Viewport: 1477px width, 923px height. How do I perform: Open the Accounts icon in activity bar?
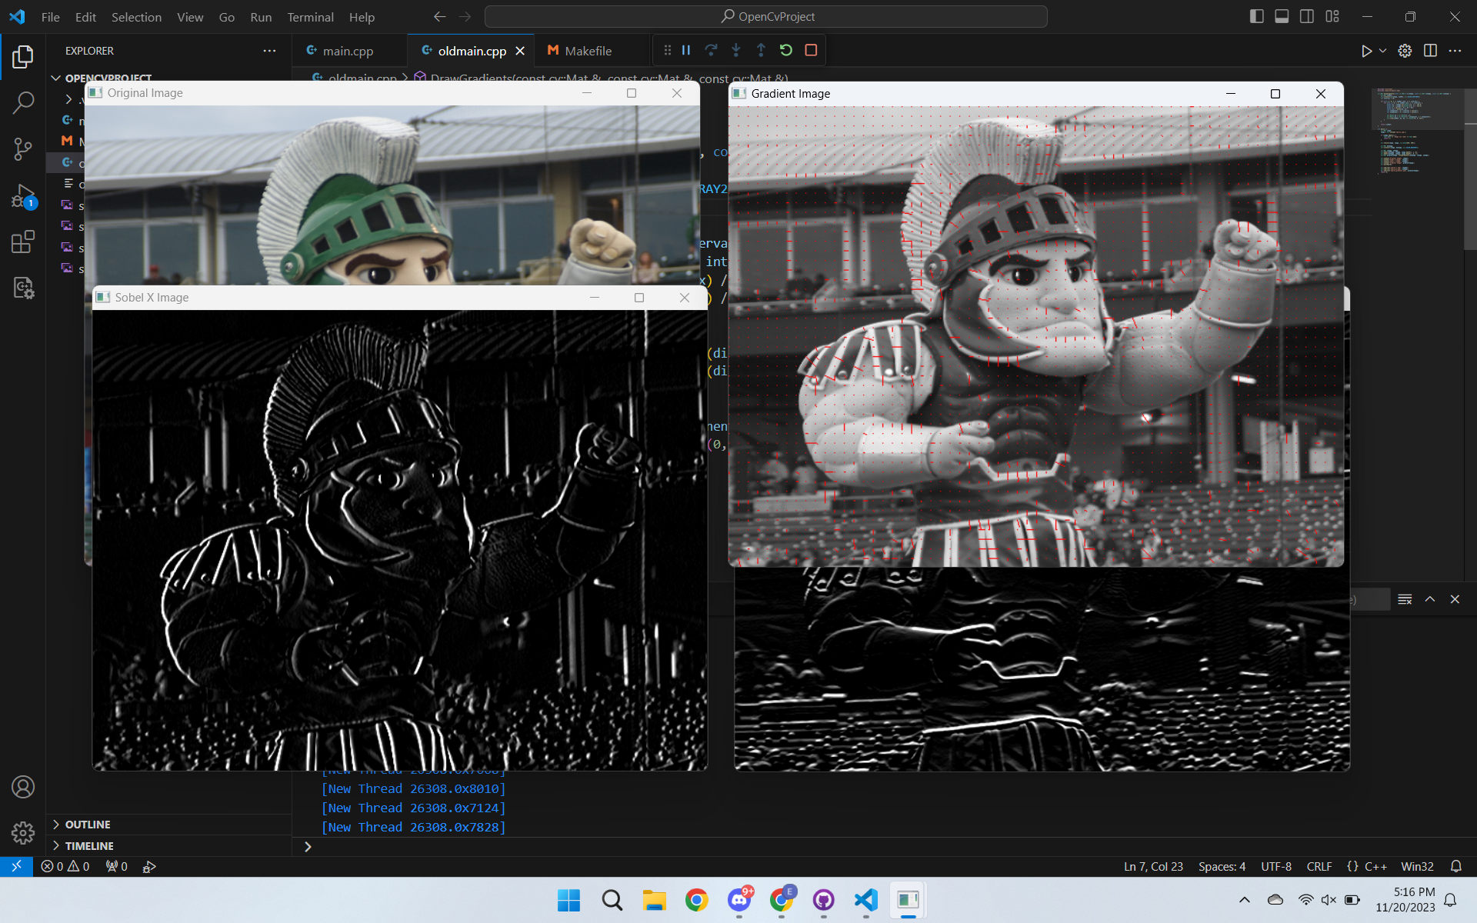click(23, 787)
